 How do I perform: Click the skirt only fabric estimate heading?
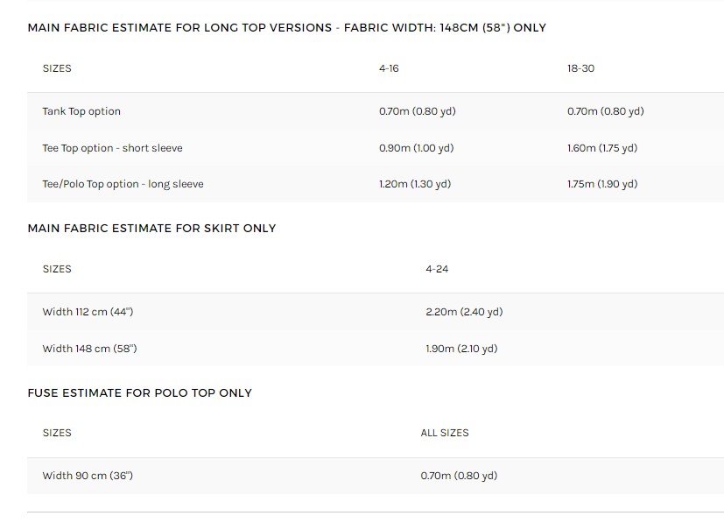(151, 229)
